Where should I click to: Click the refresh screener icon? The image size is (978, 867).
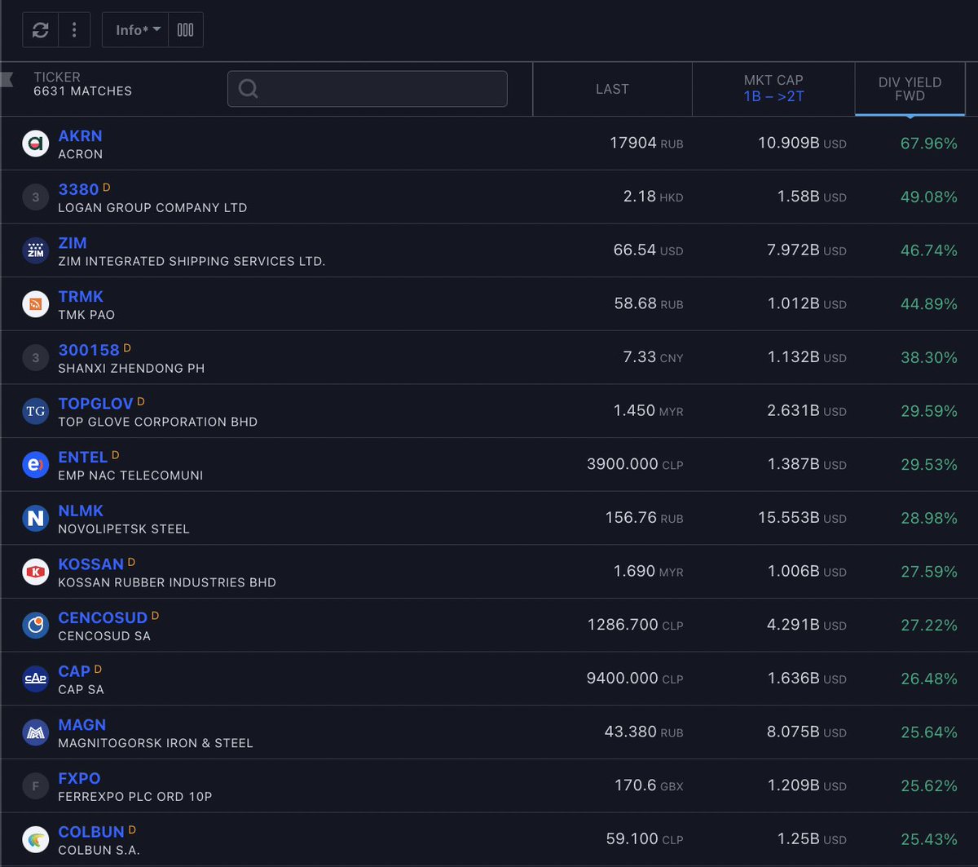(x=40, y=30)
